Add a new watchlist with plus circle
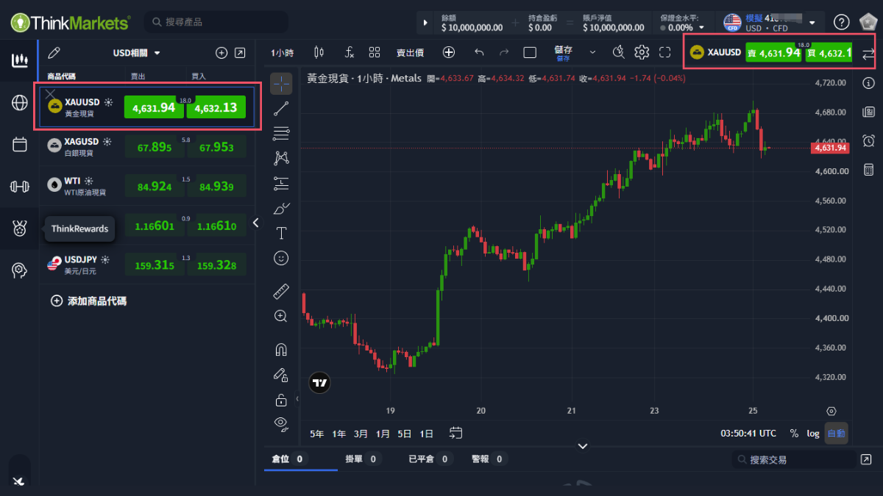883x496 pixels. pos(221,53)
